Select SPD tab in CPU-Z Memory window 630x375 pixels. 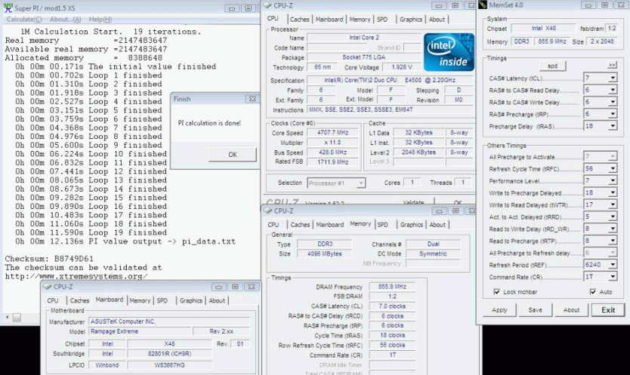click(383, 225)
